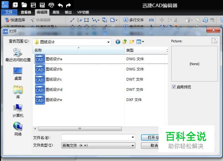Switch to the VIP功能 tab
This screenshot has width=223, height=161.
[83, 12]
